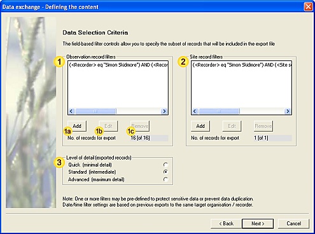315x234 pixels.
Task: Click the empty area of the site filters listbox
Action: (x=242, y=88)
